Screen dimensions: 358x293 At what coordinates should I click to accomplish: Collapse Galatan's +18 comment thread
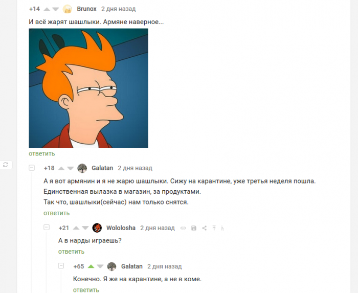tap(32, 168)
